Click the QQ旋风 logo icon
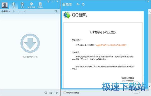151x96 pixels. pyautogui.click(x=67, y=15)
